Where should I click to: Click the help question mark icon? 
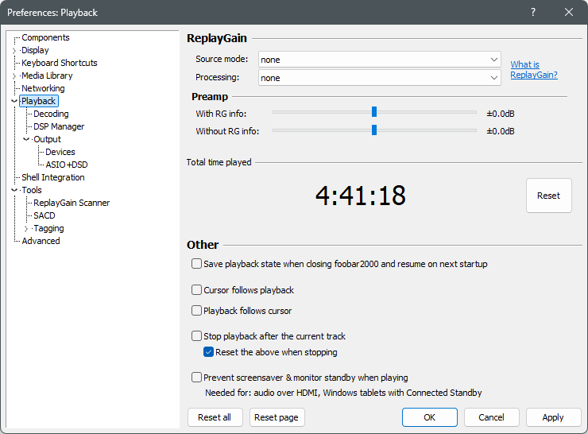coord(533,13)
